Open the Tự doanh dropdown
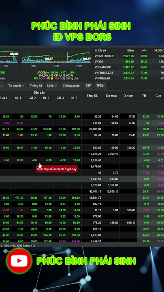The width and height of the screenshot is (164, 292). point(16,86)
